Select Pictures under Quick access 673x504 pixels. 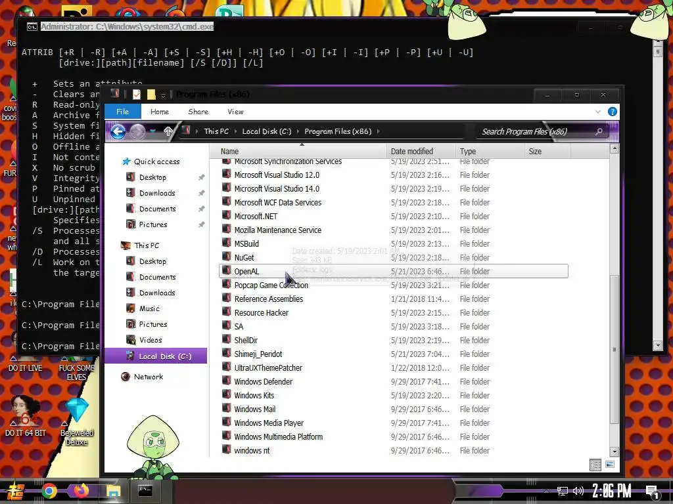point(153,224)
